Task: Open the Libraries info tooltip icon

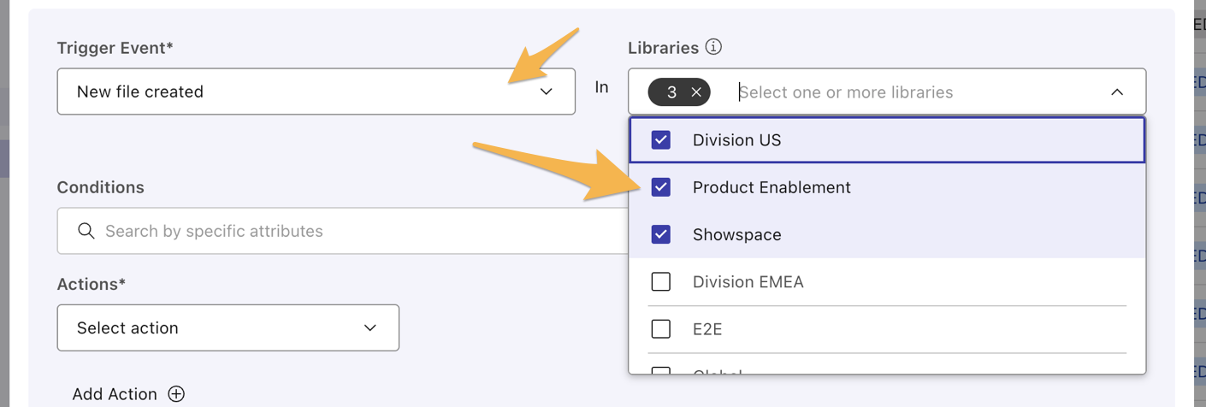Action: [713, 47]
